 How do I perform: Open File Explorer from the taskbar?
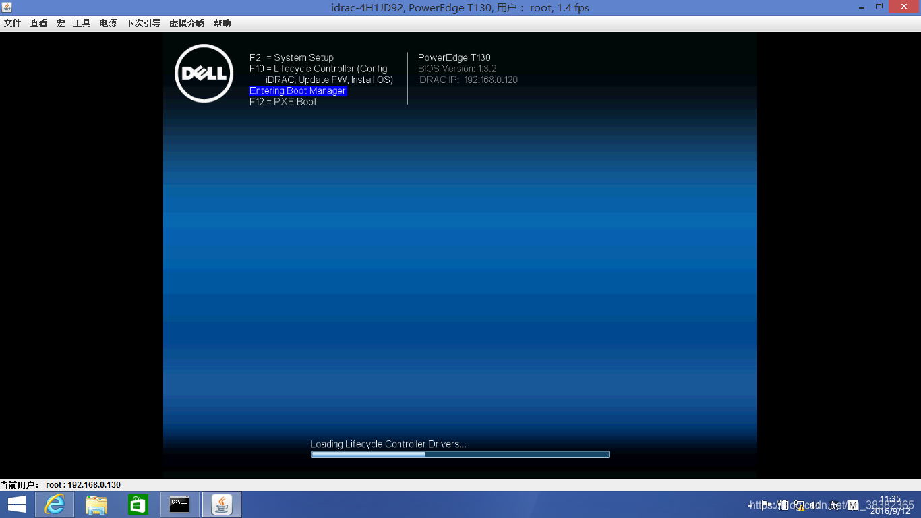(96, 505)
